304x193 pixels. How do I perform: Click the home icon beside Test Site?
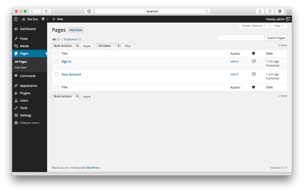tap(23, 19)
